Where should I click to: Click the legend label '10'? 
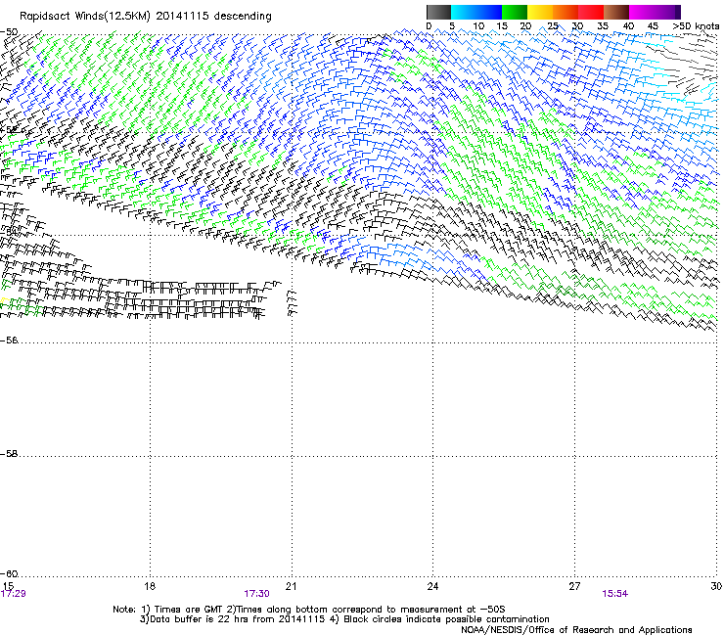point(478,26)
